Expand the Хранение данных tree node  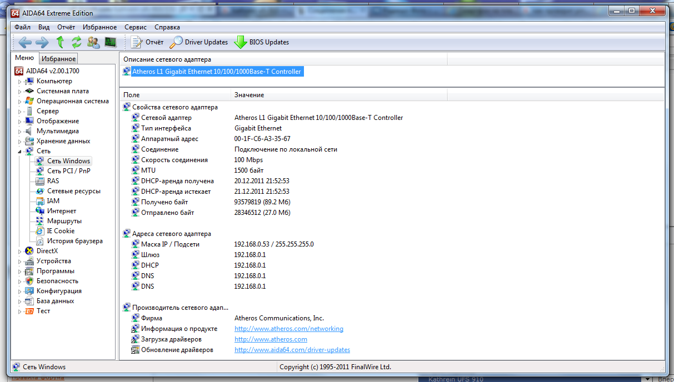coord(19,142)
